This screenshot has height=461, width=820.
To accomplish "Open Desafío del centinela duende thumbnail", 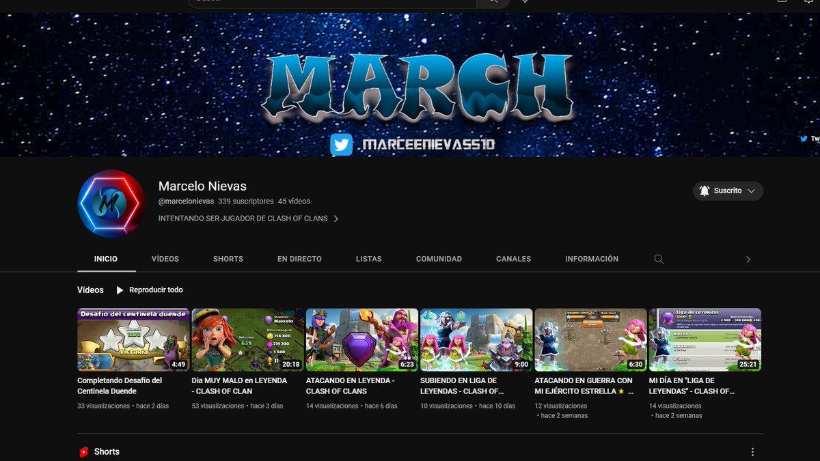I will tap(133, 339).
